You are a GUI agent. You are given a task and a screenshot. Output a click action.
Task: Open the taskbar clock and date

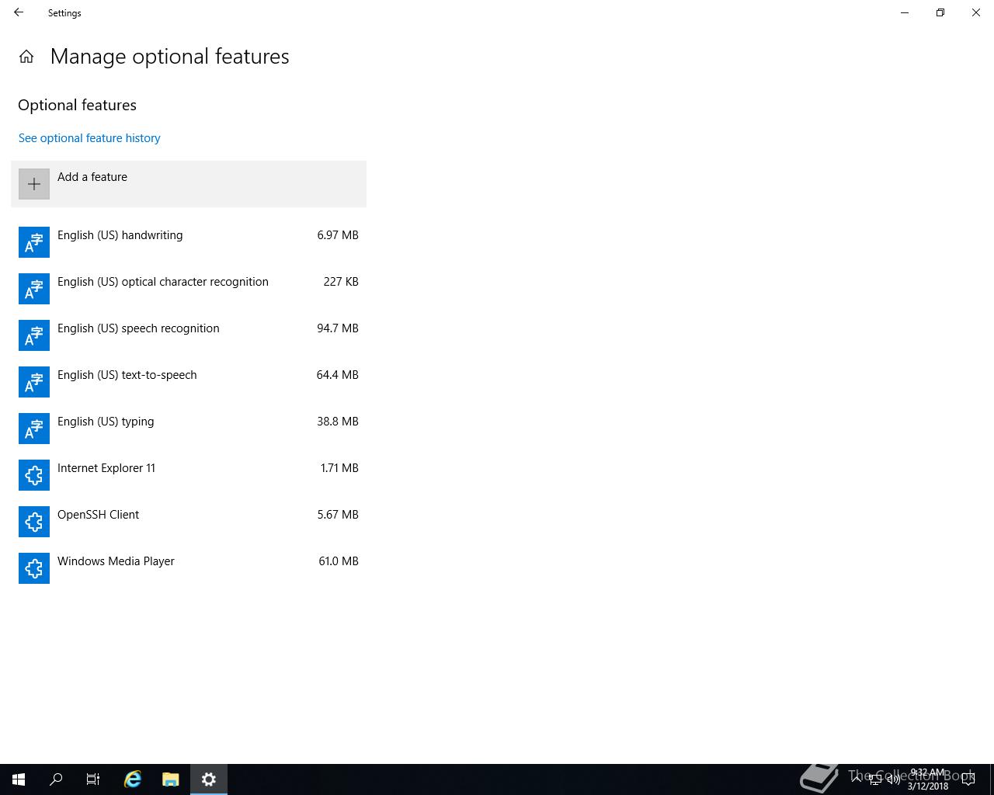click(928, 779)
